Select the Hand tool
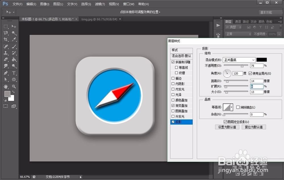 (x=6, y=86)
